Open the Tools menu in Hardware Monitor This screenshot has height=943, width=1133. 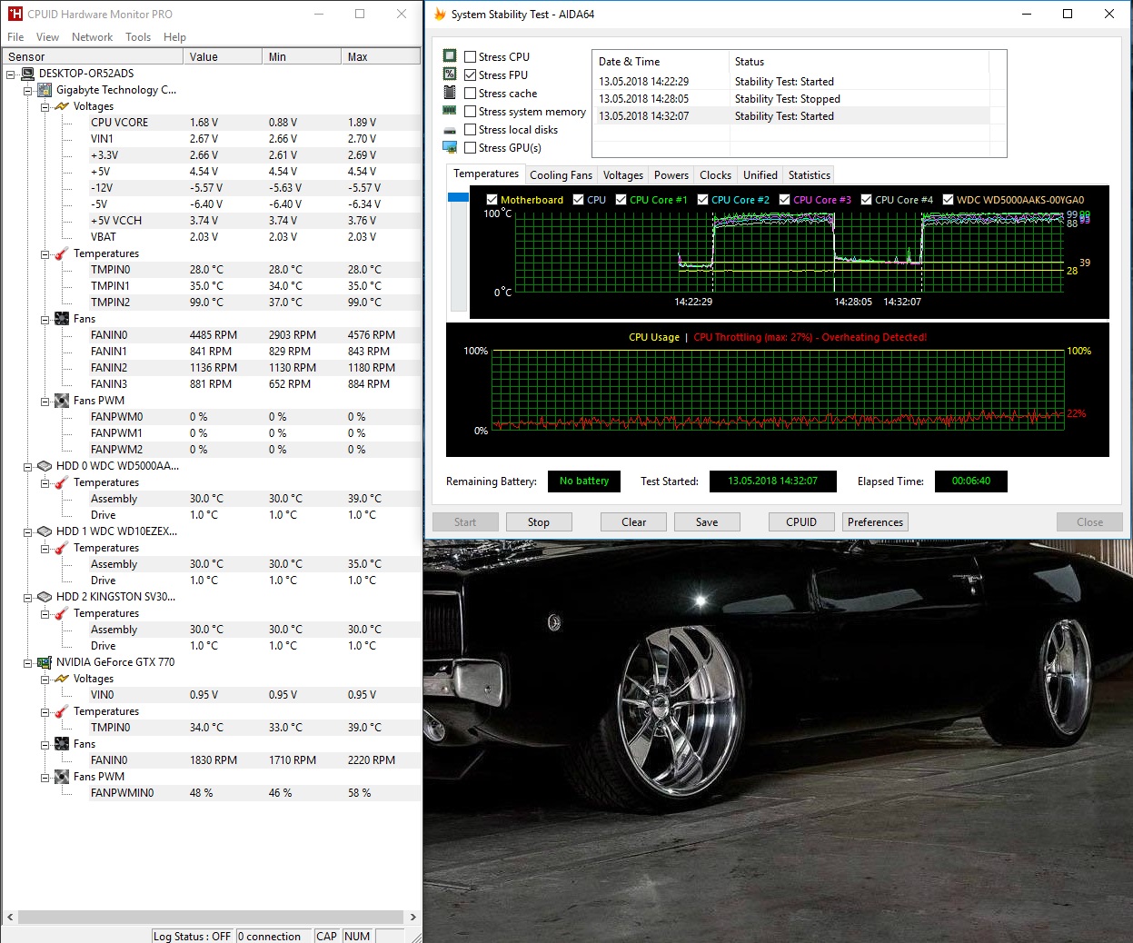pyautogui.click(x=138, y=37)
